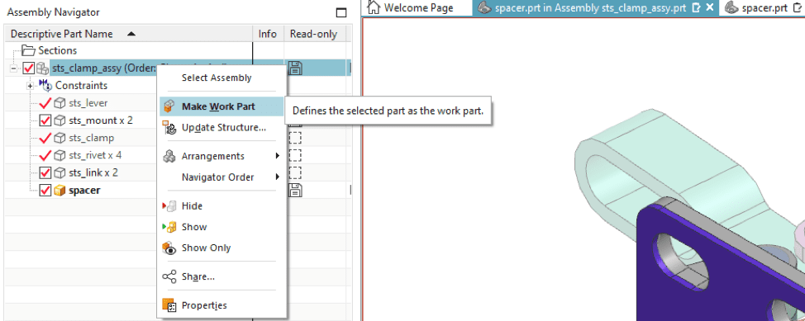The width and height of the screenshot is (805, 321).
Task: Toggle the sts_clamp visibility checkmark
Action: click(45, 138)
